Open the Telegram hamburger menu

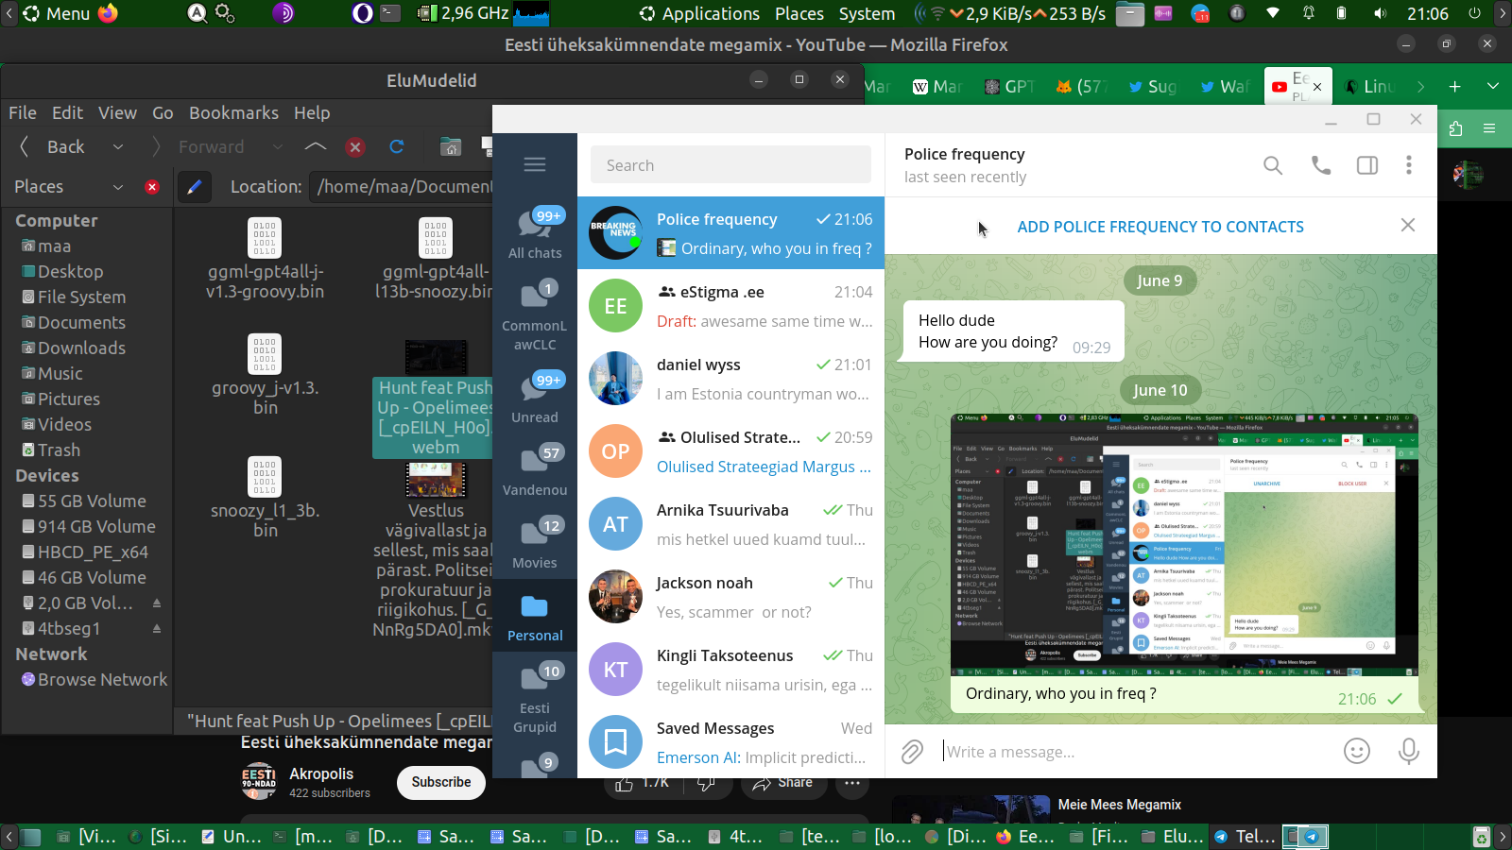(x=535, y=165)
